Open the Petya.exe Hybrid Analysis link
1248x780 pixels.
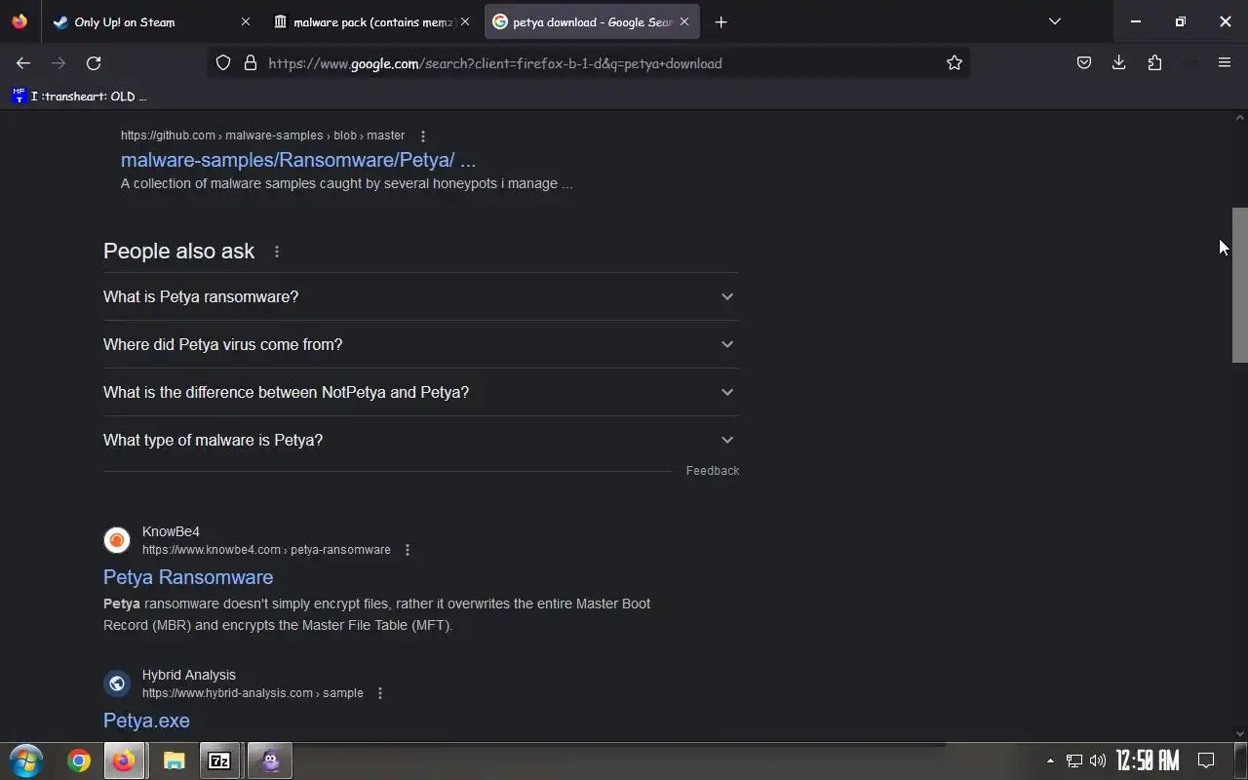pos(146,721)
